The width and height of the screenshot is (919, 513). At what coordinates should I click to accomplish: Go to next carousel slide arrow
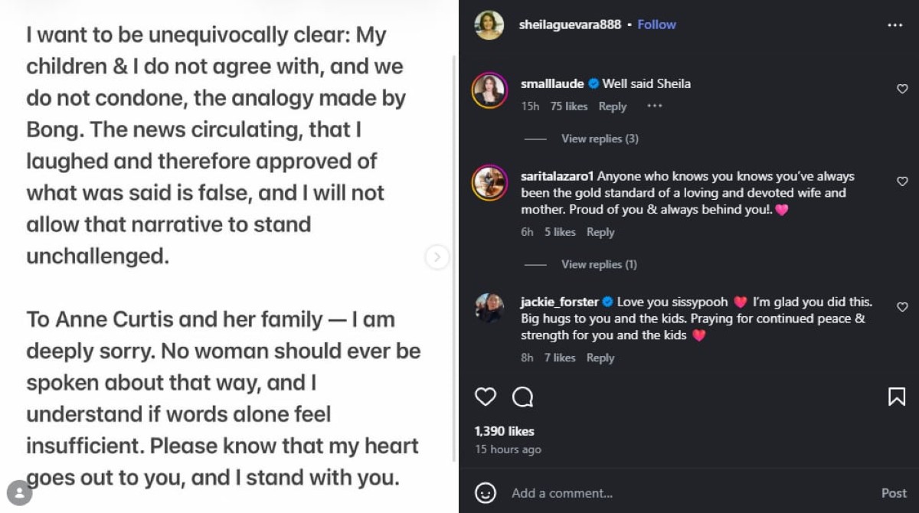pyautogui.click(x=437, y=257)
